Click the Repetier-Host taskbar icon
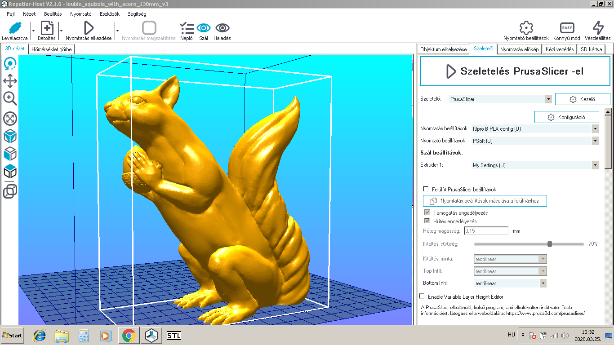This screenshot has width=614, height=345. (x=151, y=336)
